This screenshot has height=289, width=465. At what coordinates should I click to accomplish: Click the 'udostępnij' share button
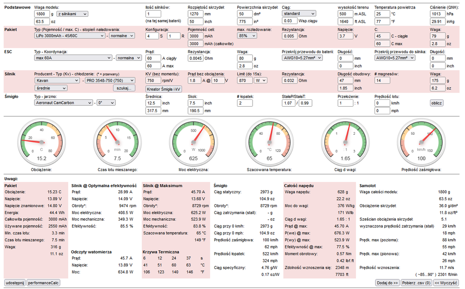point(14,283)
